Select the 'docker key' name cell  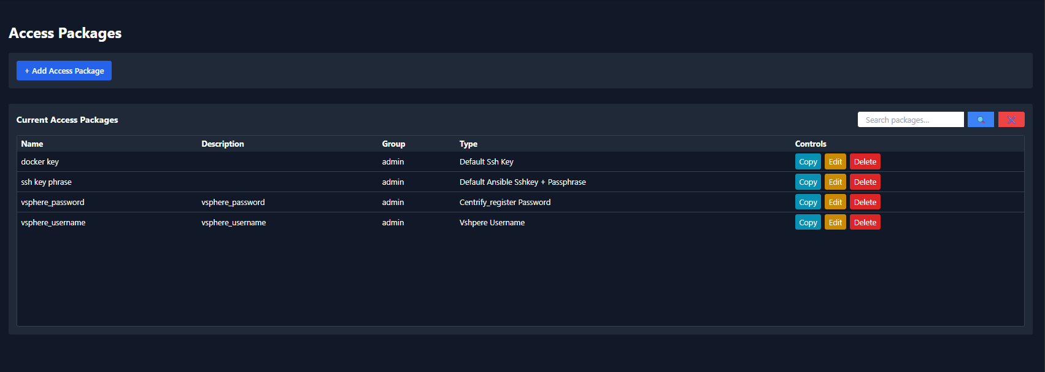pyautogui.click(x=40, y=161)
